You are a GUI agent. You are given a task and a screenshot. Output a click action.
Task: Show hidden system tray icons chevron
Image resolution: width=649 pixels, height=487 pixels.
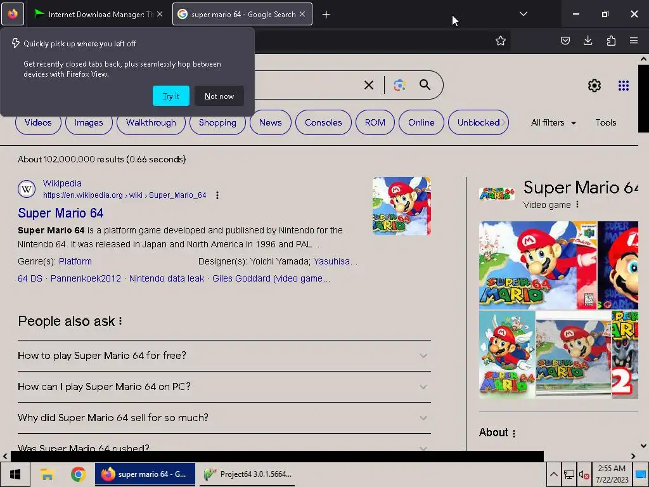pos(553,474)
